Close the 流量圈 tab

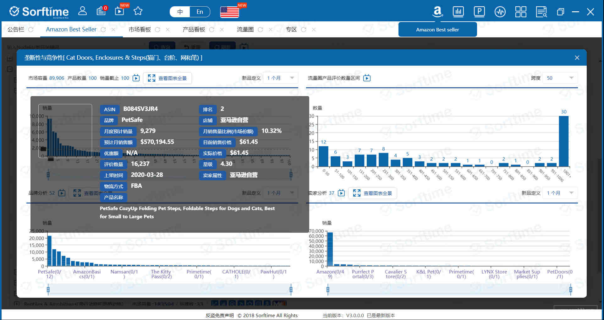coord(270,30)
